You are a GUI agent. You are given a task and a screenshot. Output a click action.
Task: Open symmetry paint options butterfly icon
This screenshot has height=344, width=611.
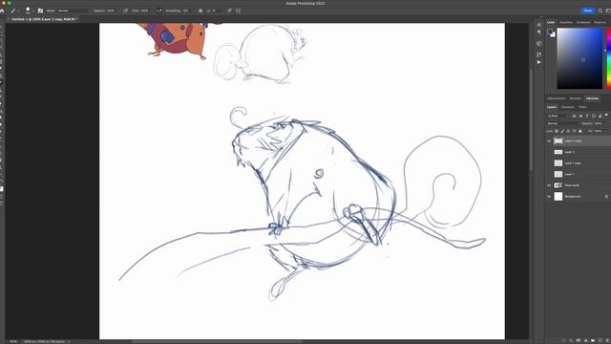click(x=238, y=11)
